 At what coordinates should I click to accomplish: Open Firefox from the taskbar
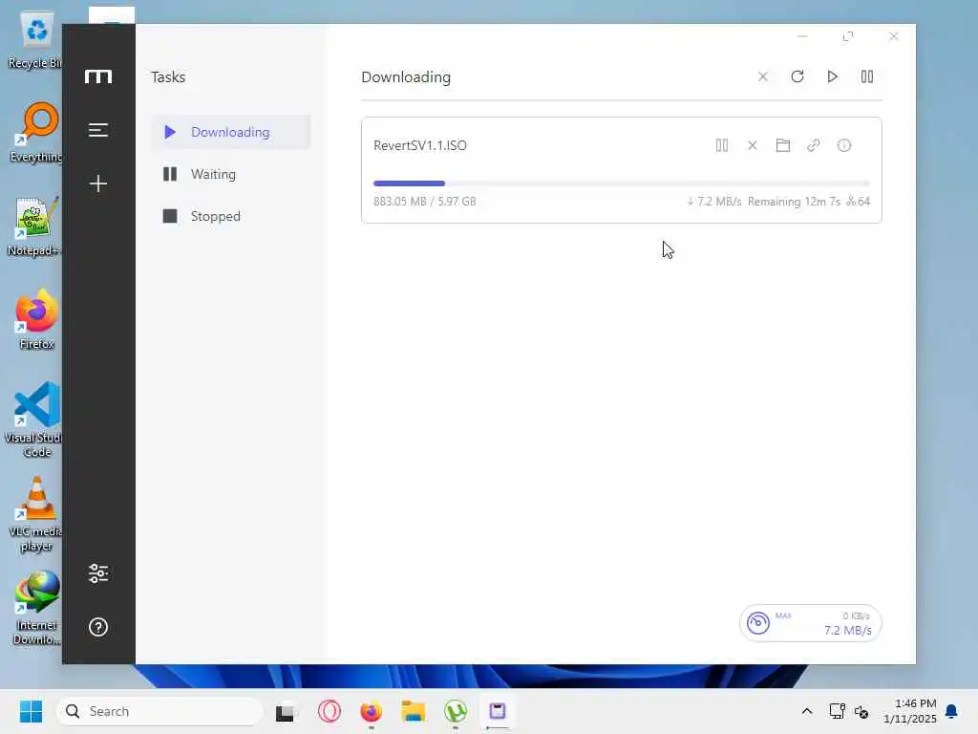pyautogui.click(x=372, y=711)
